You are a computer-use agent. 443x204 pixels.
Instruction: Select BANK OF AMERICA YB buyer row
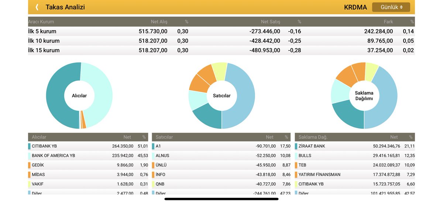click(x=88, y=156)
